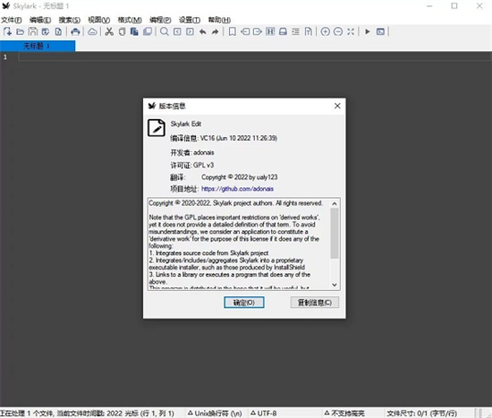Select the scissors cut icon
The height and width of the screenshot is (418, 492).
(x=109, y=31)
